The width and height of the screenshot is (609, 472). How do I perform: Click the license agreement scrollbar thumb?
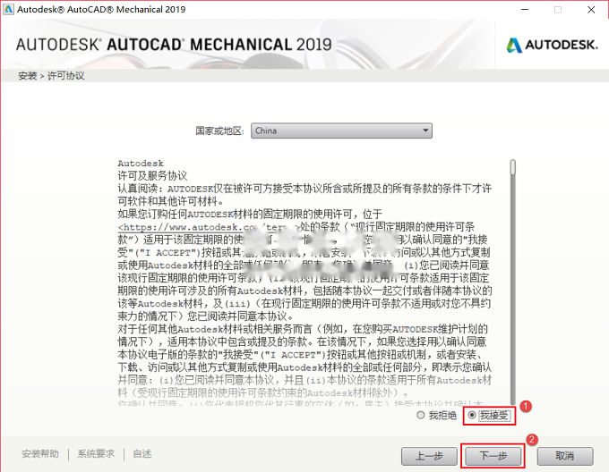click(513, 167)
